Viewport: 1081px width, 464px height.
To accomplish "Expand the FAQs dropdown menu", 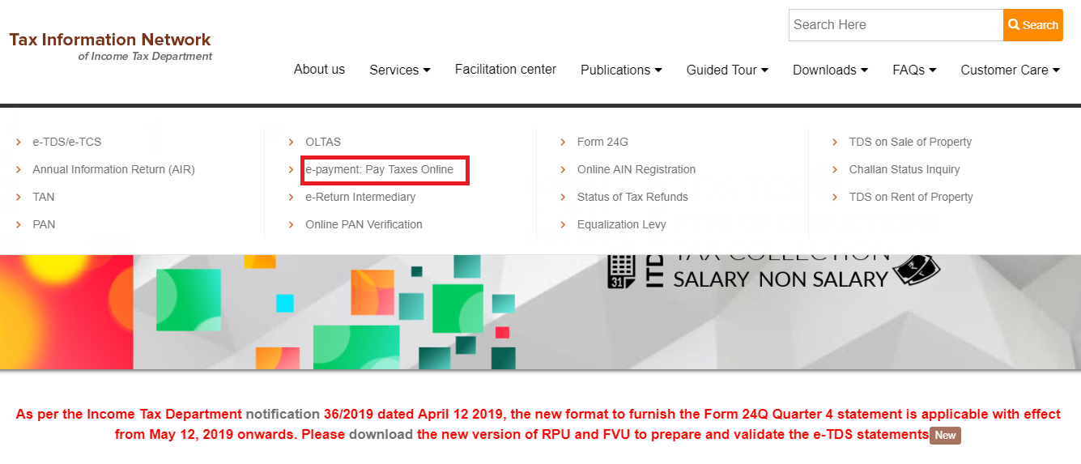I will [x=914, y=70].
